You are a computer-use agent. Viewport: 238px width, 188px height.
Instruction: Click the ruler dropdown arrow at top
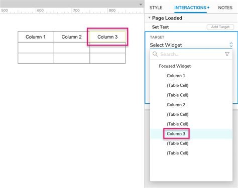[x=141, y=5]
